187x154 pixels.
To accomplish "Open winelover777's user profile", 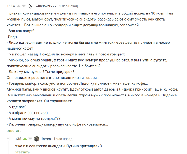I will [46, 6].
